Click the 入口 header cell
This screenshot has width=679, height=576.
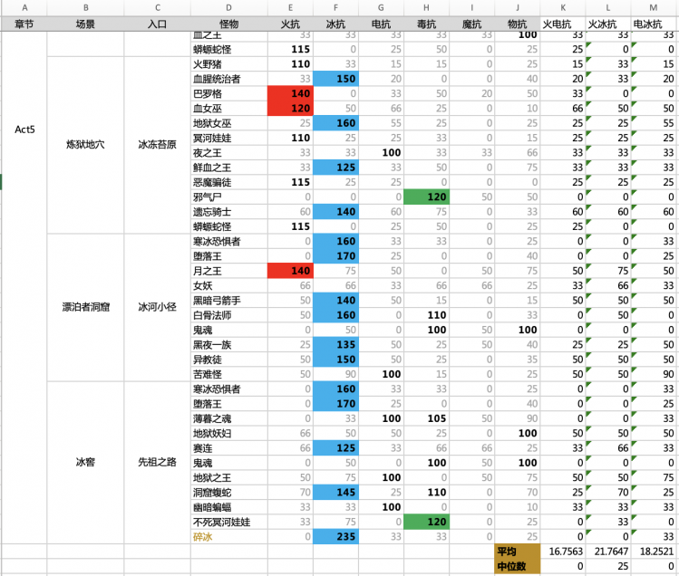pos(157,24)
